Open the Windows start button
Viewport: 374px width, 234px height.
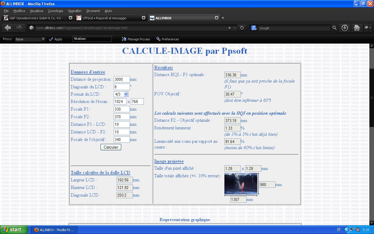coord(14,230)
